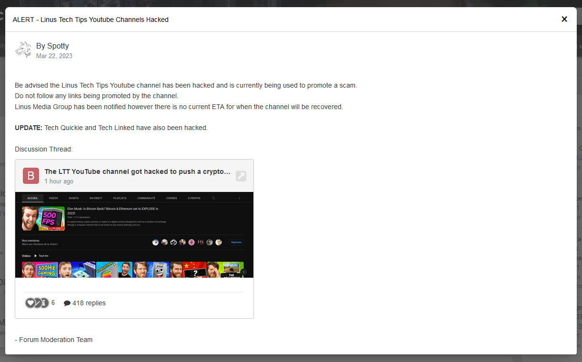Click the sentence beginning 'Linus Media Group has been notified'

[179, 107]
